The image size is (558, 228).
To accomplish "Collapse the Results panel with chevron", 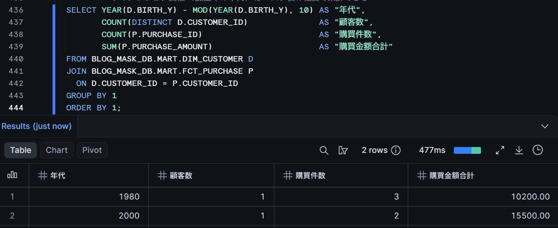I will pos(545,126).
